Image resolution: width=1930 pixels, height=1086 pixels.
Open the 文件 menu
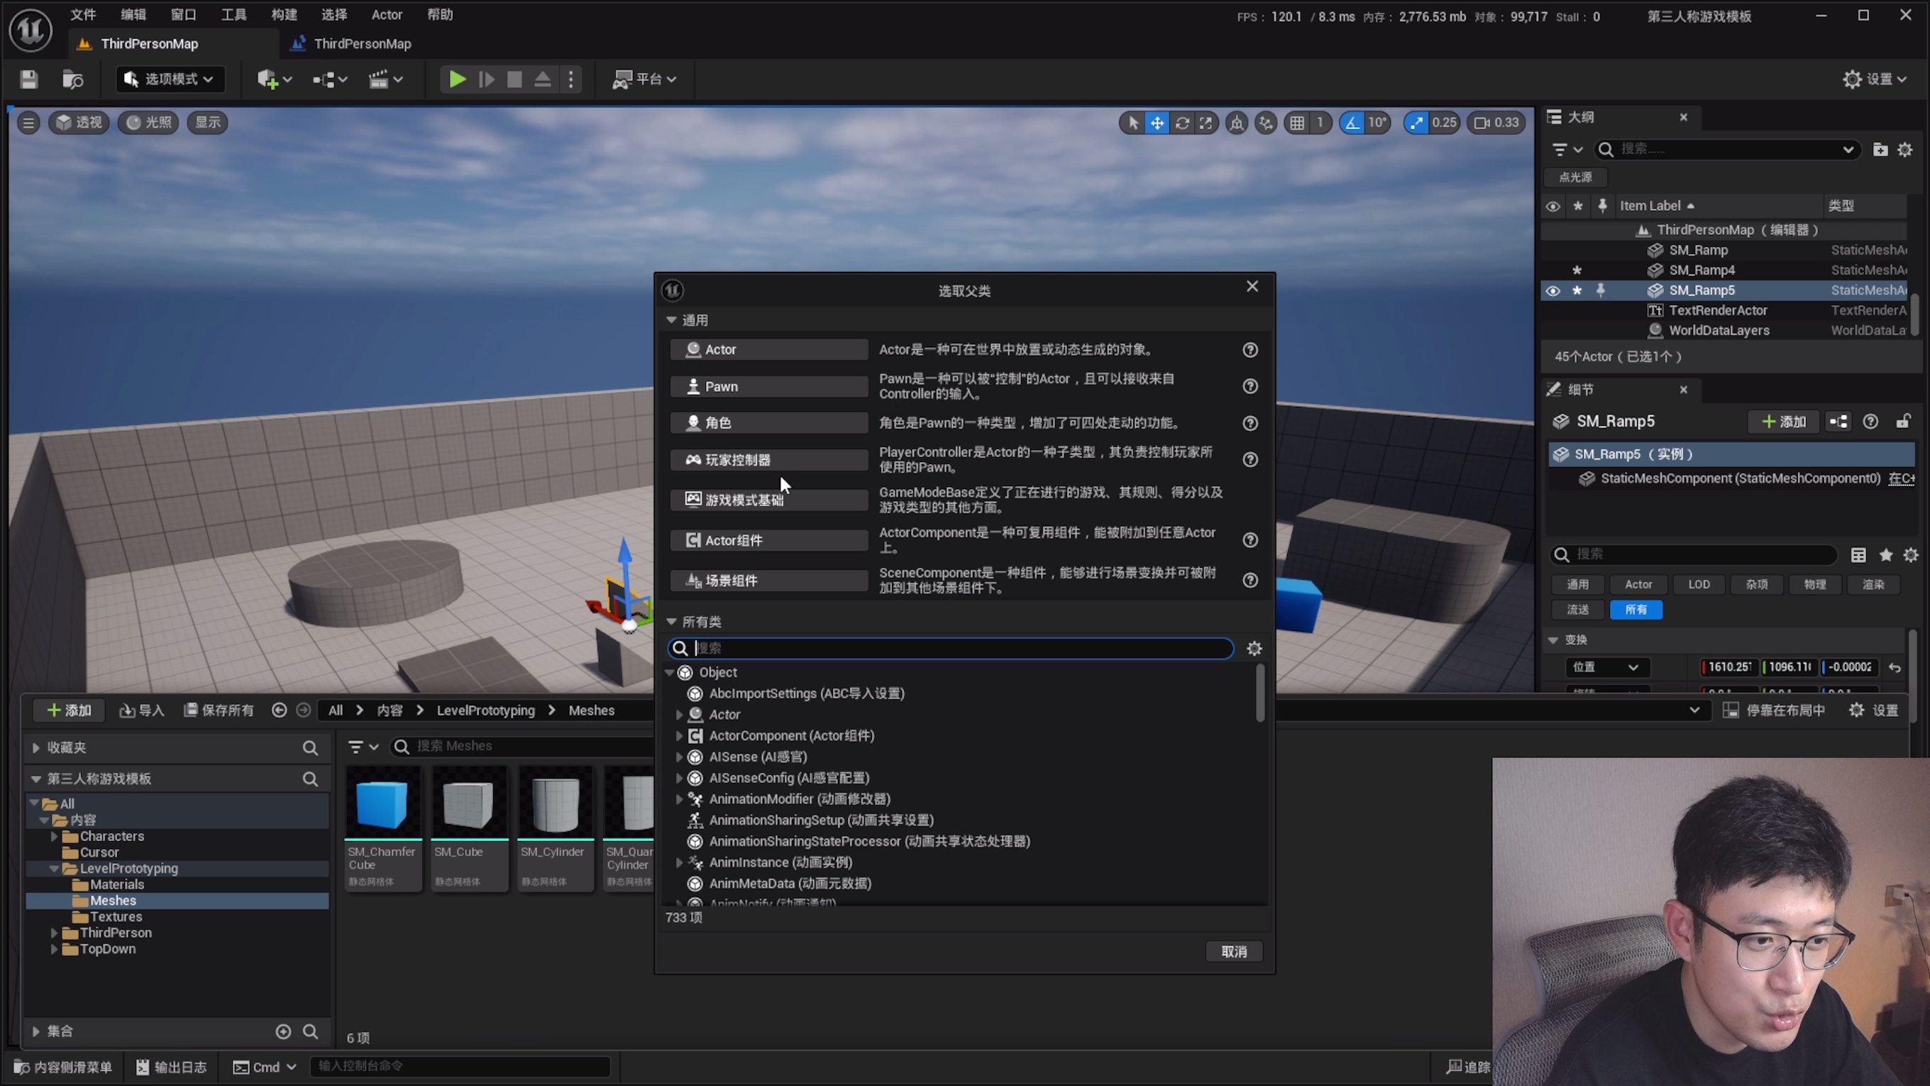[x=83, y=15]
